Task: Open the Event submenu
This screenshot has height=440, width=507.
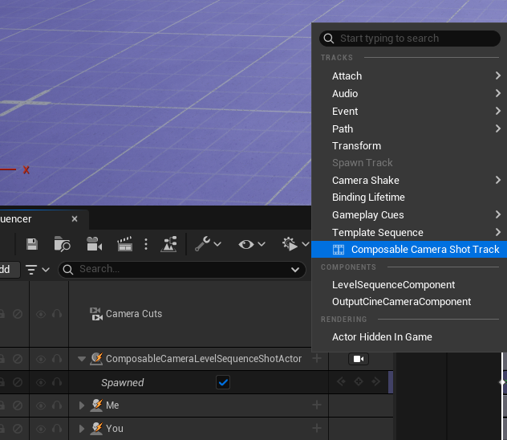Action: click(x=410, y=112)
